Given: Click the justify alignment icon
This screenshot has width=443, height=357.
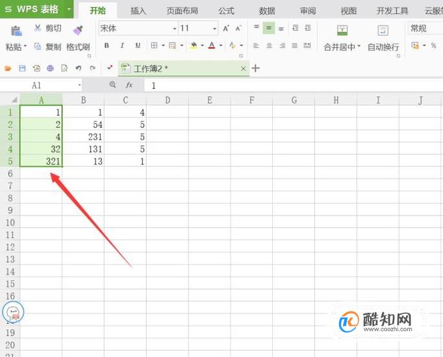Looking at the screenshot, I should [295, 45].
